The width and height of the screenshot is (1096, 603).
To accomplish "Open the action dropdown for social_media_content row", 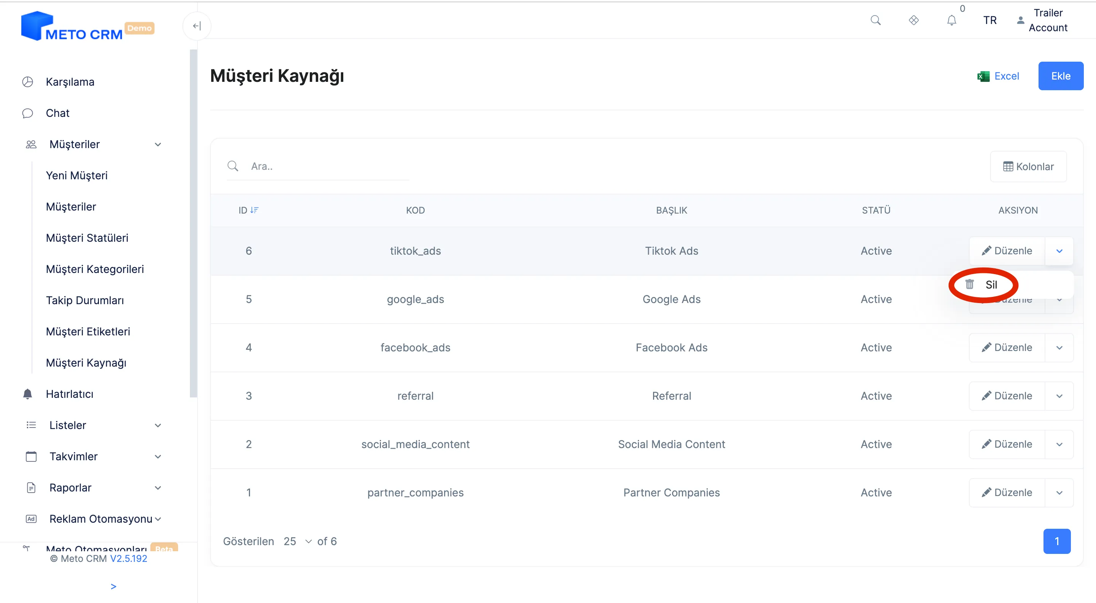I will coord(1059,444).
